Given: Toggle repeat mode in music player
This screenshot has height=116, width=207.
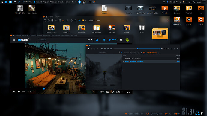Looking at the screenshot, I should click(171, 49).
